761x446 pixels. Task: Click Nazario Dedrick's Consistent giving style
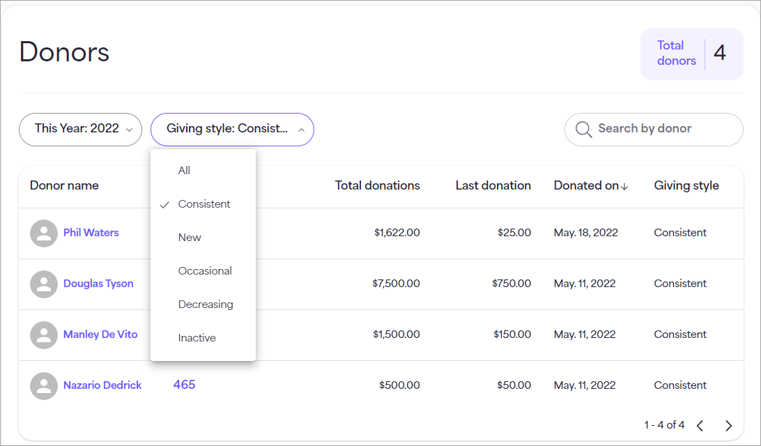680,385
